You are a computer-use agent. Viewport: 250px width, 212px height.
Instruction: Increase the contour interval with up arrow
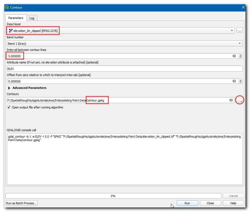[241, 55]
